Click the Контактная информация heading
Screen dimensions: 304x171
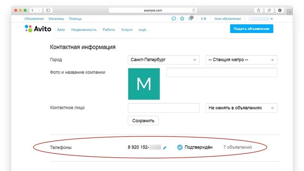click(83, 47)
